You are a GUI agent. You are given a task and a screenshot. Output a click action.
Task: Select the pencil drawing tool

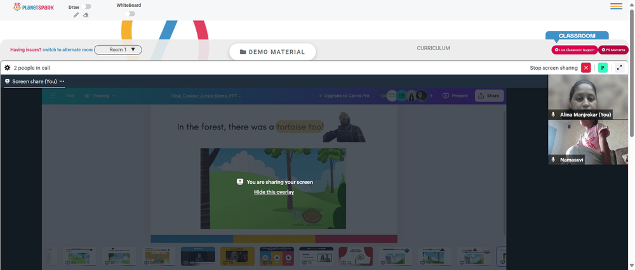(76, 15)
